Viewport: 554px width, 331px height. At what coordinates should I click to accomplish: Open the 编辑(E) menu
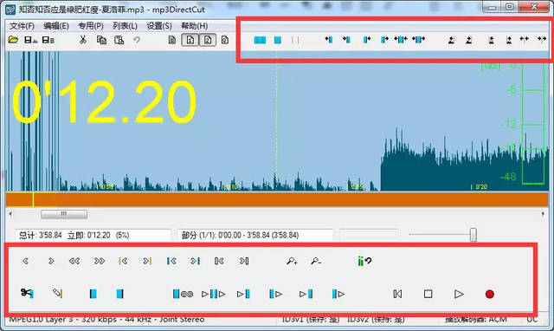point(55,26)
